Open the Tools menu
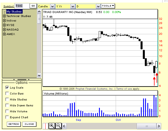 [x=108, y=6]
